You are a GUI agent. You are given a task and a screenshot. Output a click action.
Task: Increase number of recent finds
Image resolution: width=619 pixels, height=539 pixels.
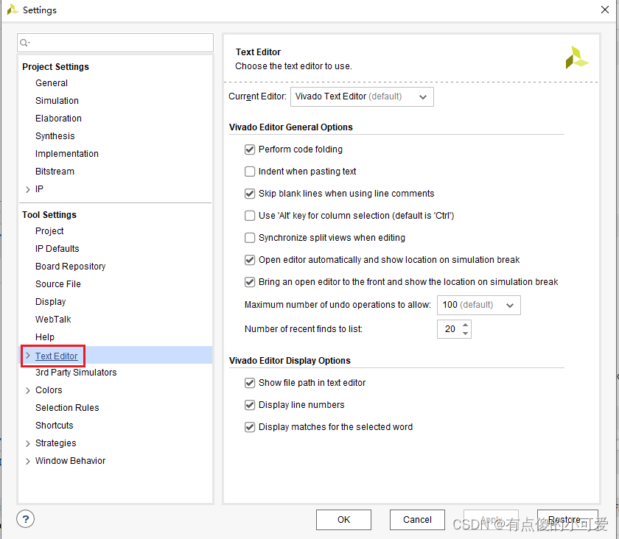pos(466,325)
